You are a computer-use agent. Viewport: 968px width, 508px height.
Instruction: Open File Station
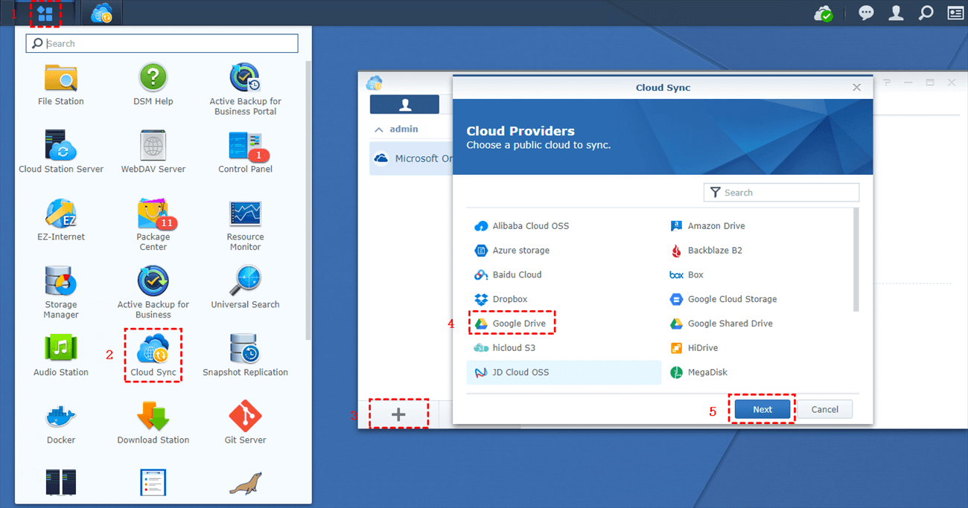61,84
